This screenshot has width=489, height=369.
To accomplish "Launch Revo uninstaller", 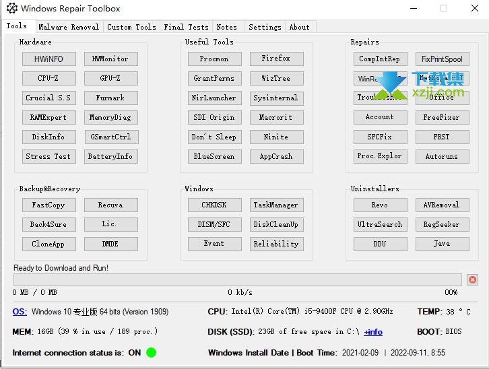I will pos(380,205).
